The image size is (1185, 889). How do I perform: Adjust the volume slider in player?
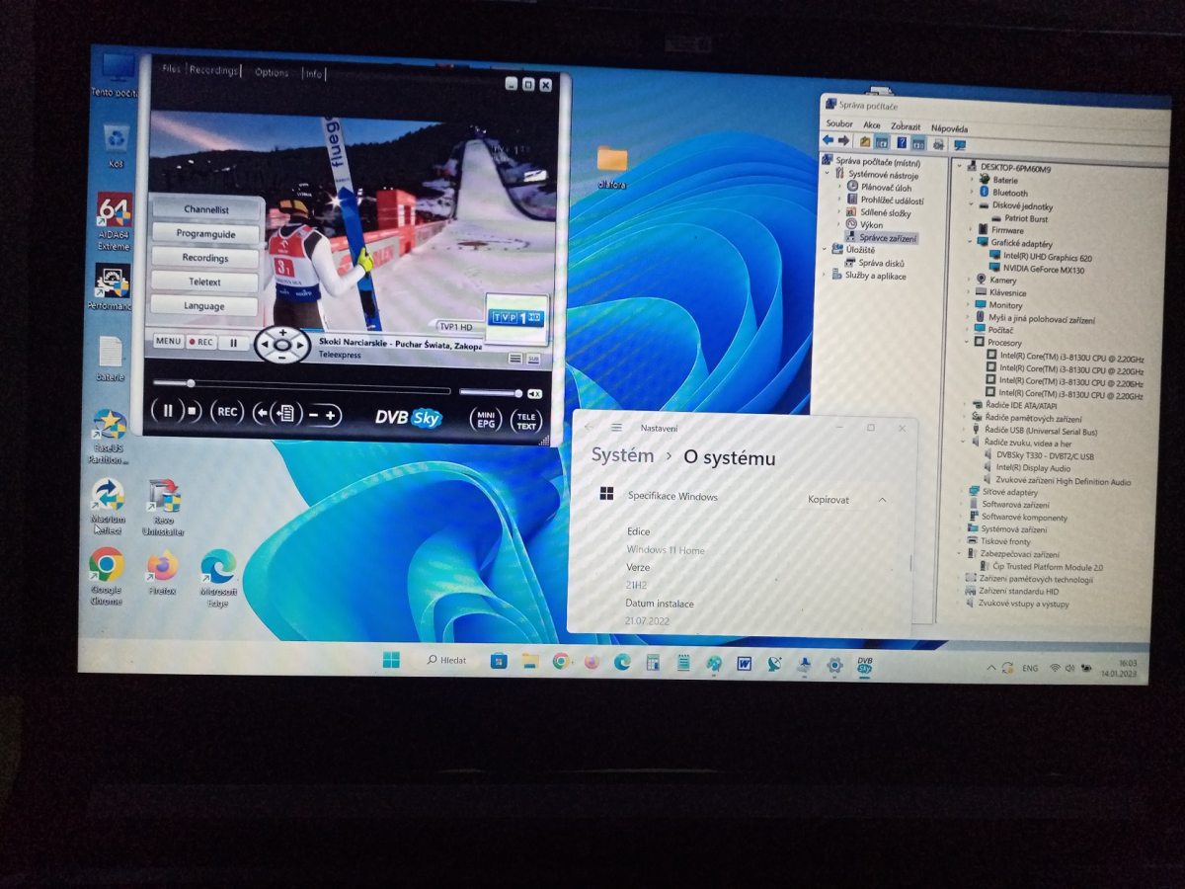[490, 393]
